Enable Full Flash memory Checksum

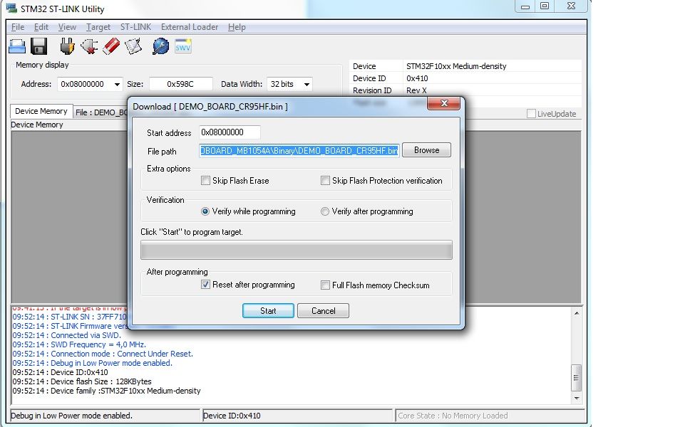click(x=325, y=285)
